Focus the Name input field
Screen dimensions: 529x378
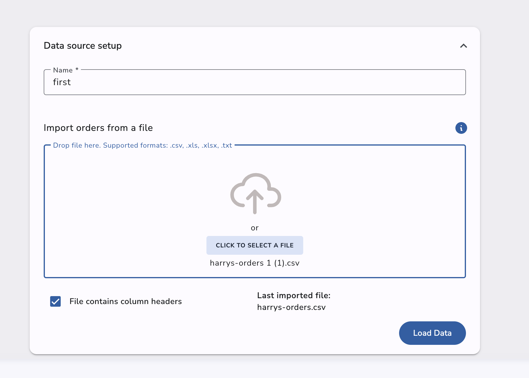tap(255, 82)
